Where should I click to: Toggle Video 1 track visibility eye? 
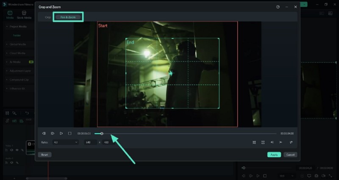pyautogui.click(x=17, y=150)
